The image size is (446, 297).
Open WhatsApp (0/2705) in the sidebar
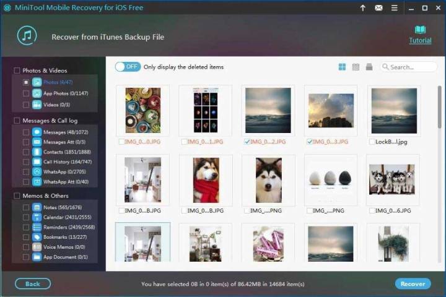click(64, 171)
